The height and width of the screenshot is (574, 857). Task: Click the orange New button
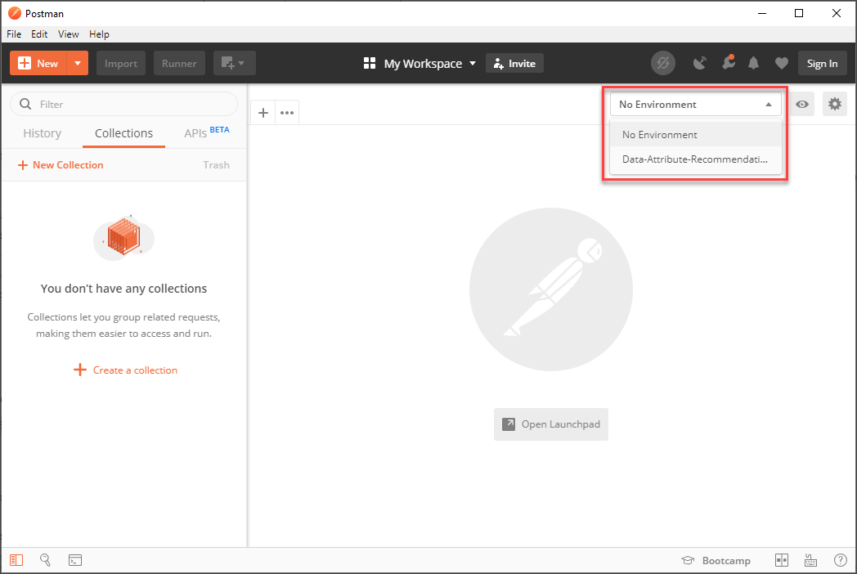[38, 64]
